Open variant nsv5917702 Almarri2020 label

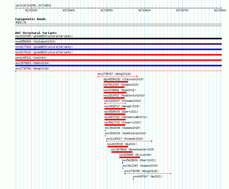tap(123, 122)
